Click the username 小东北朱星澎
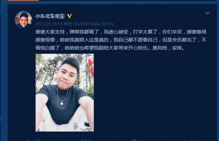The height and width of the screenshot is (141, 219). pos(50,16)
